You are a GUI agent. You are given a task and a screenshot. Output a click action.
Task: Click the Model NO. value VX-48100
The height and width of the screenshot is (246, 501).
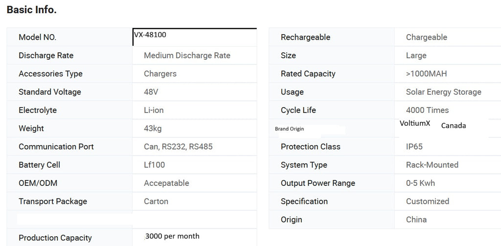[153, 35]
